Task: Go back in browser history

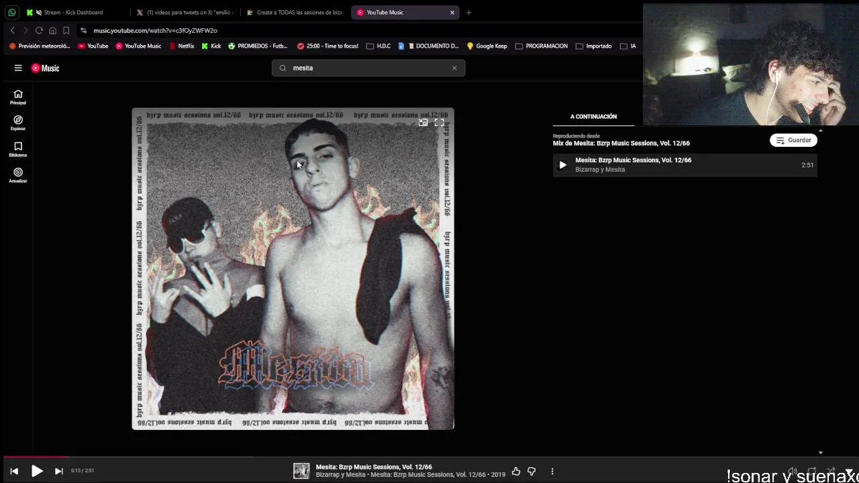Action: pyautogui.click(x=12, y=30)
